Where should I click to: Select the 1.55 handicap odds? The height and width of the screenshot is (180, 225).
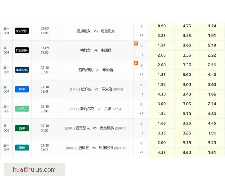click(162, 75)
